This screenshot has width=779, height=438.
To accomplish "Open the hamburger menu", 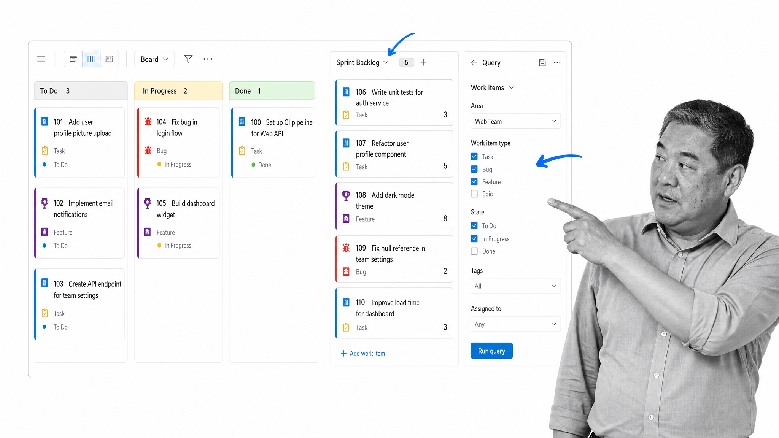I will 41,59.
